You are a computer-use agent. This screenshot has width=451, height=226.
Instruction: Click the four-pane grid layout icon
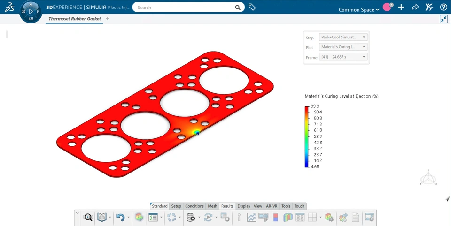(x=312, y=218)
